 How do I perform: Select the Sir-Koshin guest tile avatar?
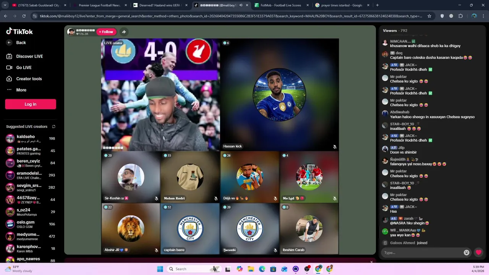(x=131, y=177)
